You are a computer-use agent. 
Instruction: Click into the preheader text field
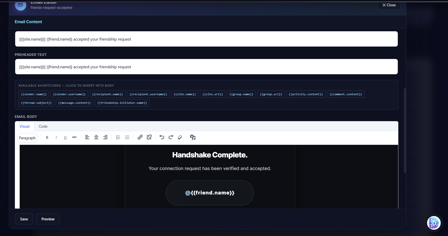[x=206, y=67]
